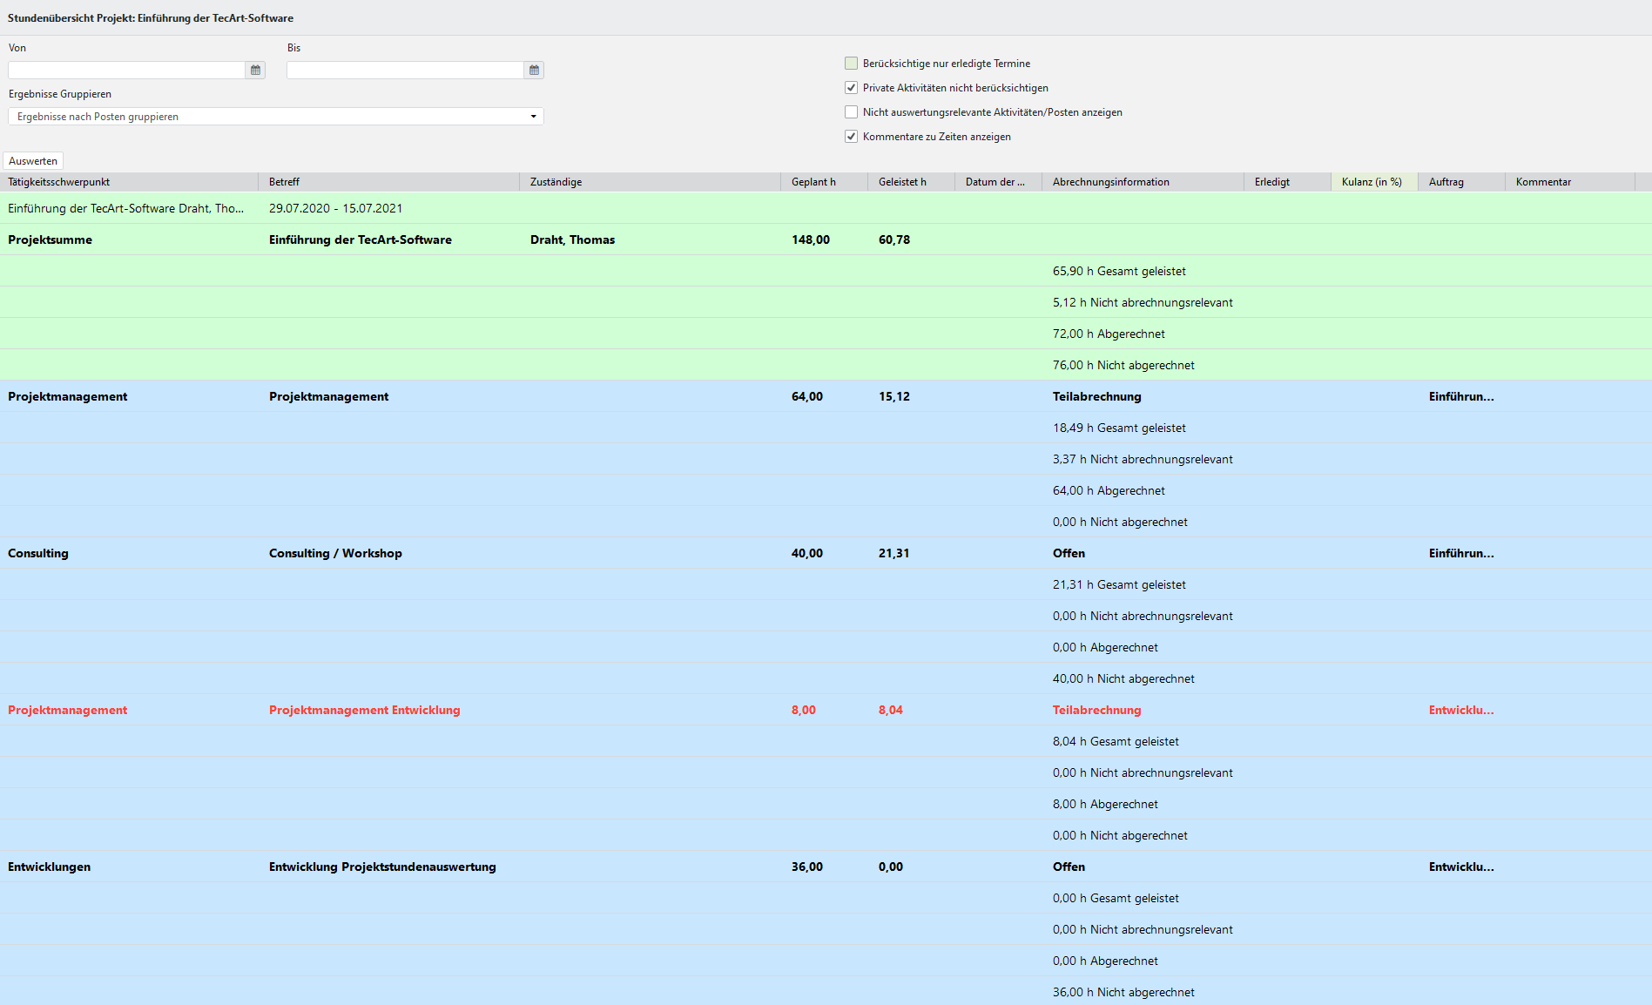Click '40,00 h Nicht abgerechnet' entry

1123,678
